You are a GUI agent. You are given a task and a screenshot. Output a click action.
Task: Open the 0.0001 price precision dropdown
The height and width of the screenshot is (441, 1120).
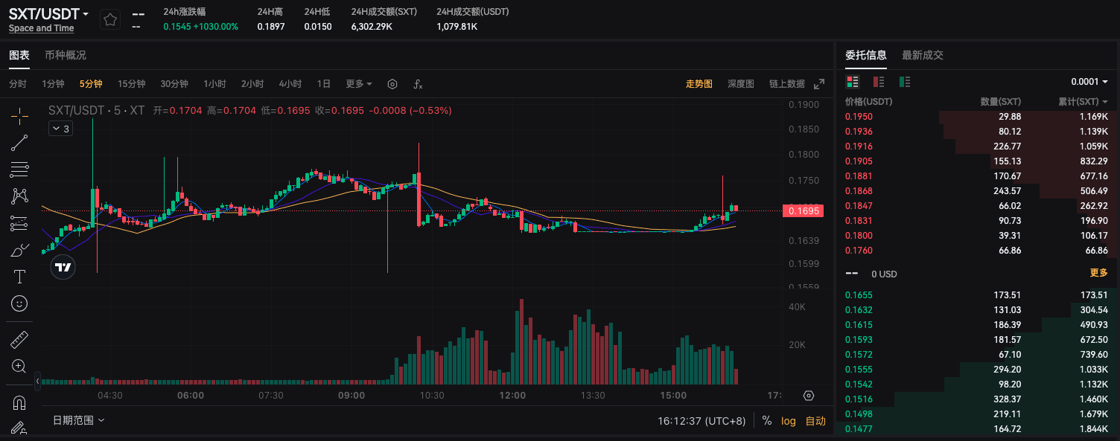point(1089,82)
